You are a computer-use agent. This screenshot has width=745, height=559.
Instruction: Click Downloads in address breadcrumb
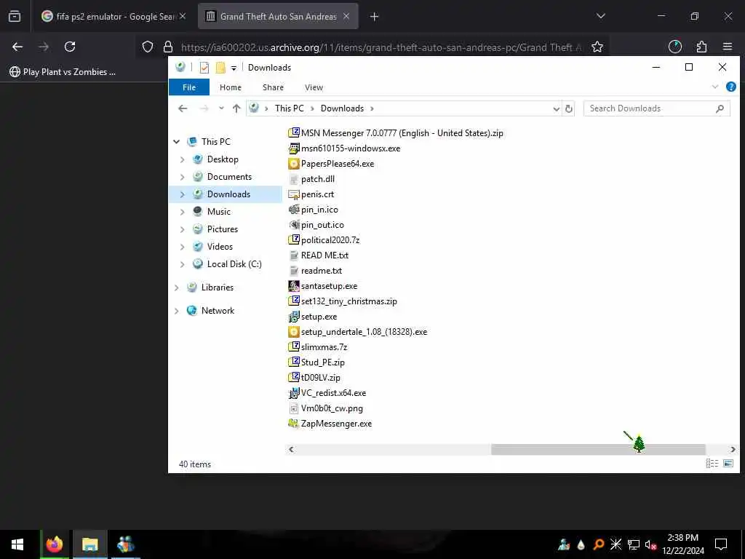pyautogui.click(x=342, y=108)
